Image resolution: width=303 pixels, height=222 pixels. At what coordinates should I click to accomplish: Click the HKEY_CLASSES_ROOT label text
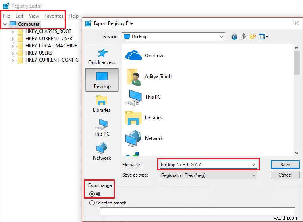48,31
